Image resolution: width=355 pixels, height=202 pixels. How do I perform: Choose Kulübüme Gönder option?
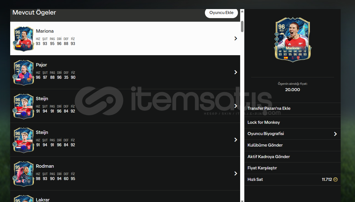(x=292, y=145)
